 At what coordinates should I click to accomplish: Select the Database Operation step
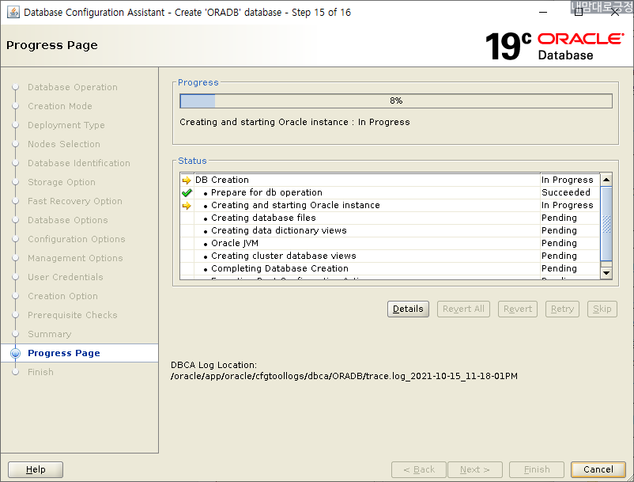(x=73, y=87)
